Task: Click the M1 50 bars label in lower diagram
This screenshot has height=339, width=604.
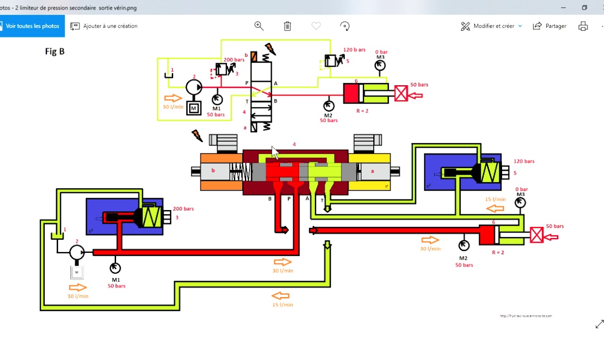Action: click(116, 282)
